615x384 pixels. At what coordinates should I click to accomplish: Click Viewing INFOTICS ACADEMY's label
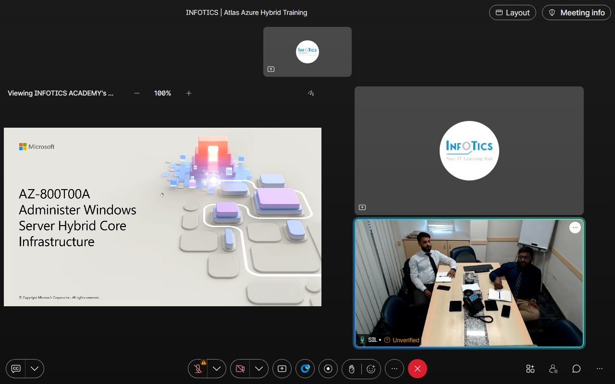[61, 93]
